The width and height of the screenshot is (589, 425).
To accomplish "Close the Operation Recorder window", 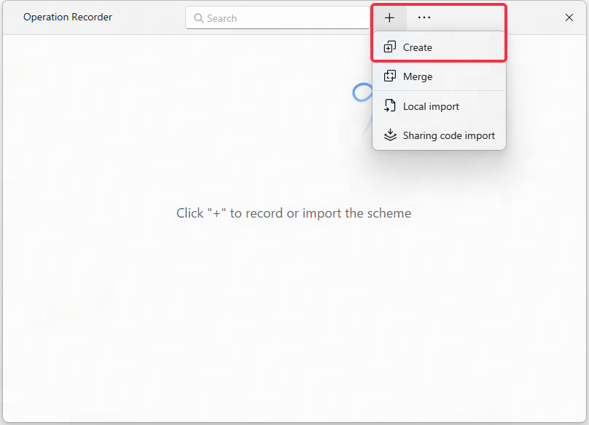I will 569,17.
